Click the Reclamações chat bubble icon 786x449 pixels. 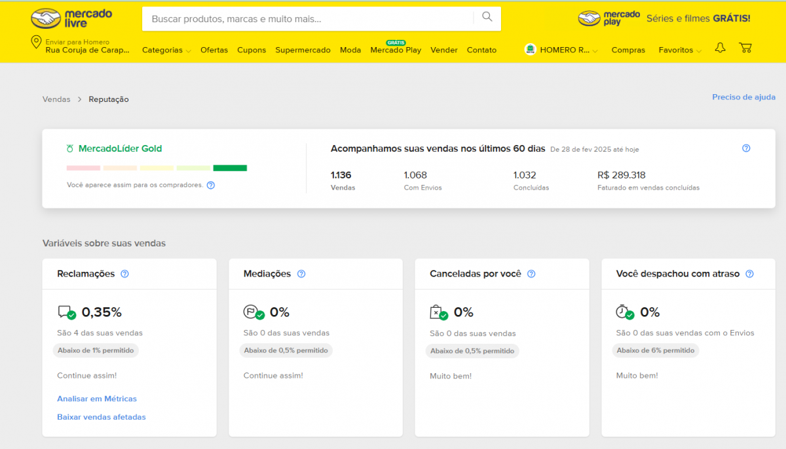[x=66, y=312]
